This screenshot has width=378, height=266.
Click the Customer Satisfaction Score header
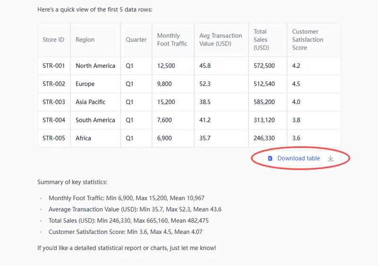tap(308, 40)
